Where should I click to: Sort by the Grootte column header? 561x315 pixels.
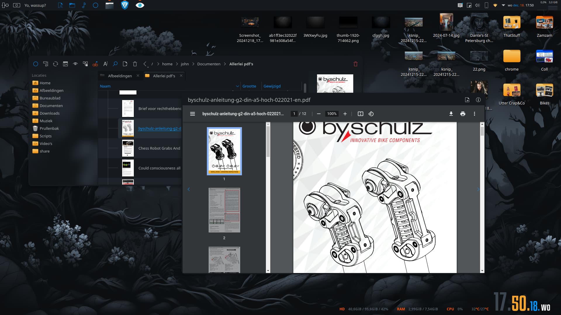pos(249,86)
